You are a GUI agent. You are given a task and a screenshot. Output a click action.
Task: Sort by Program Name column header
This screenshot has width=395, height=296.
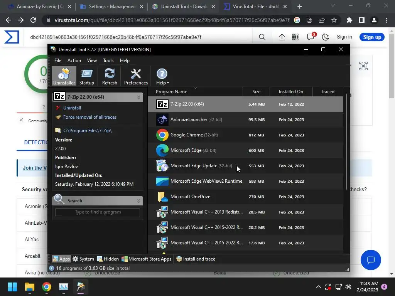[x=171, y=92]
